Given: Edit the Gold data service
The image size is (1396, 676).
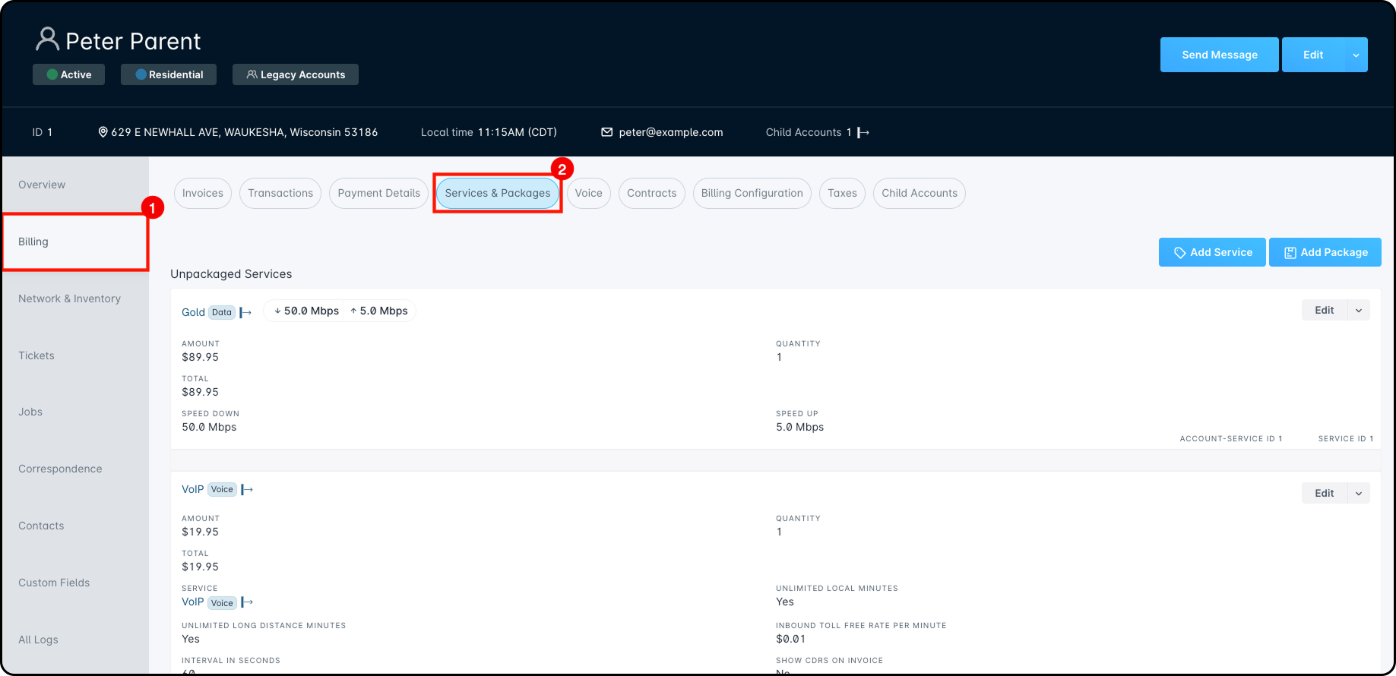Looking at the screenshot, I should coord(1325,310).
